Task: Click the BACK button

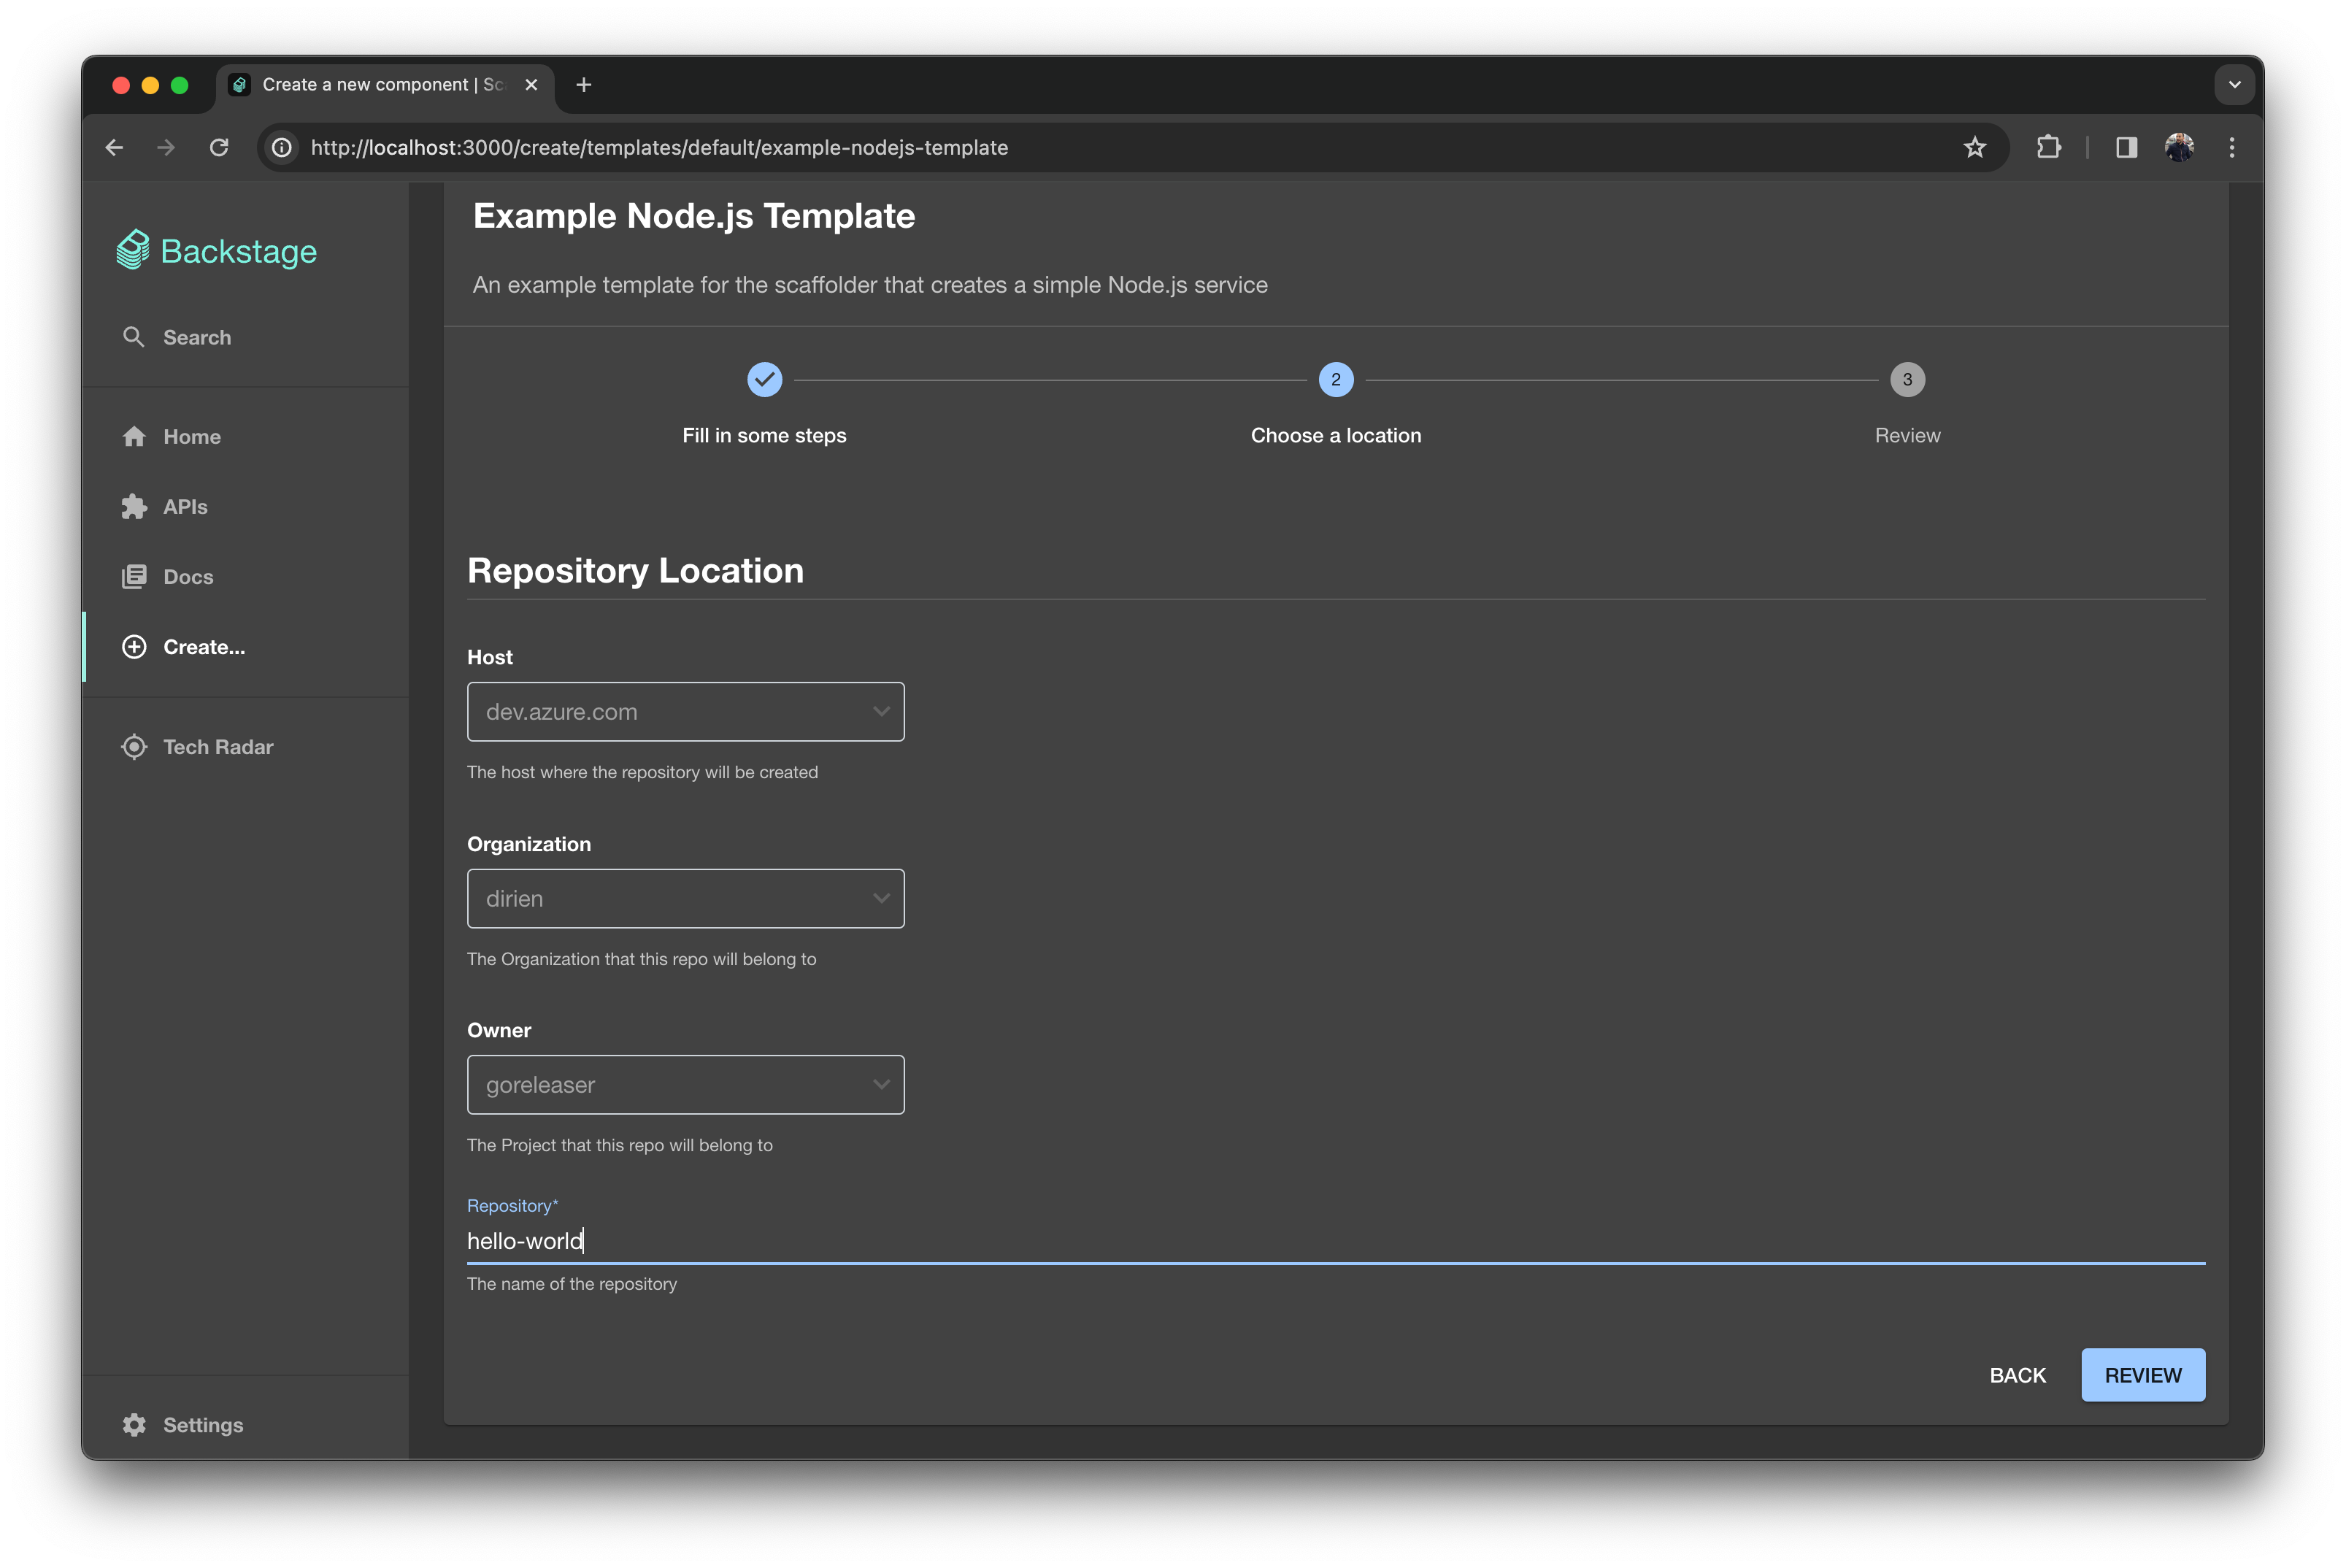Action: (2017, 1375)
